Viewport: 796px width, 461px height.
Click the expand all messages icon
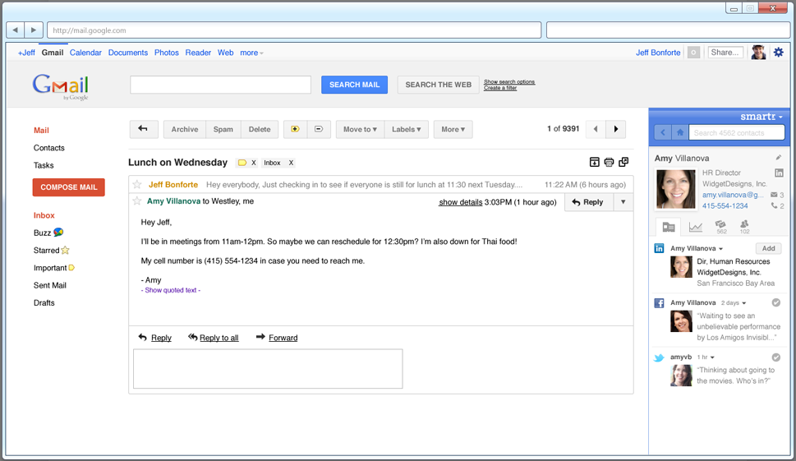tap(594, 162)
